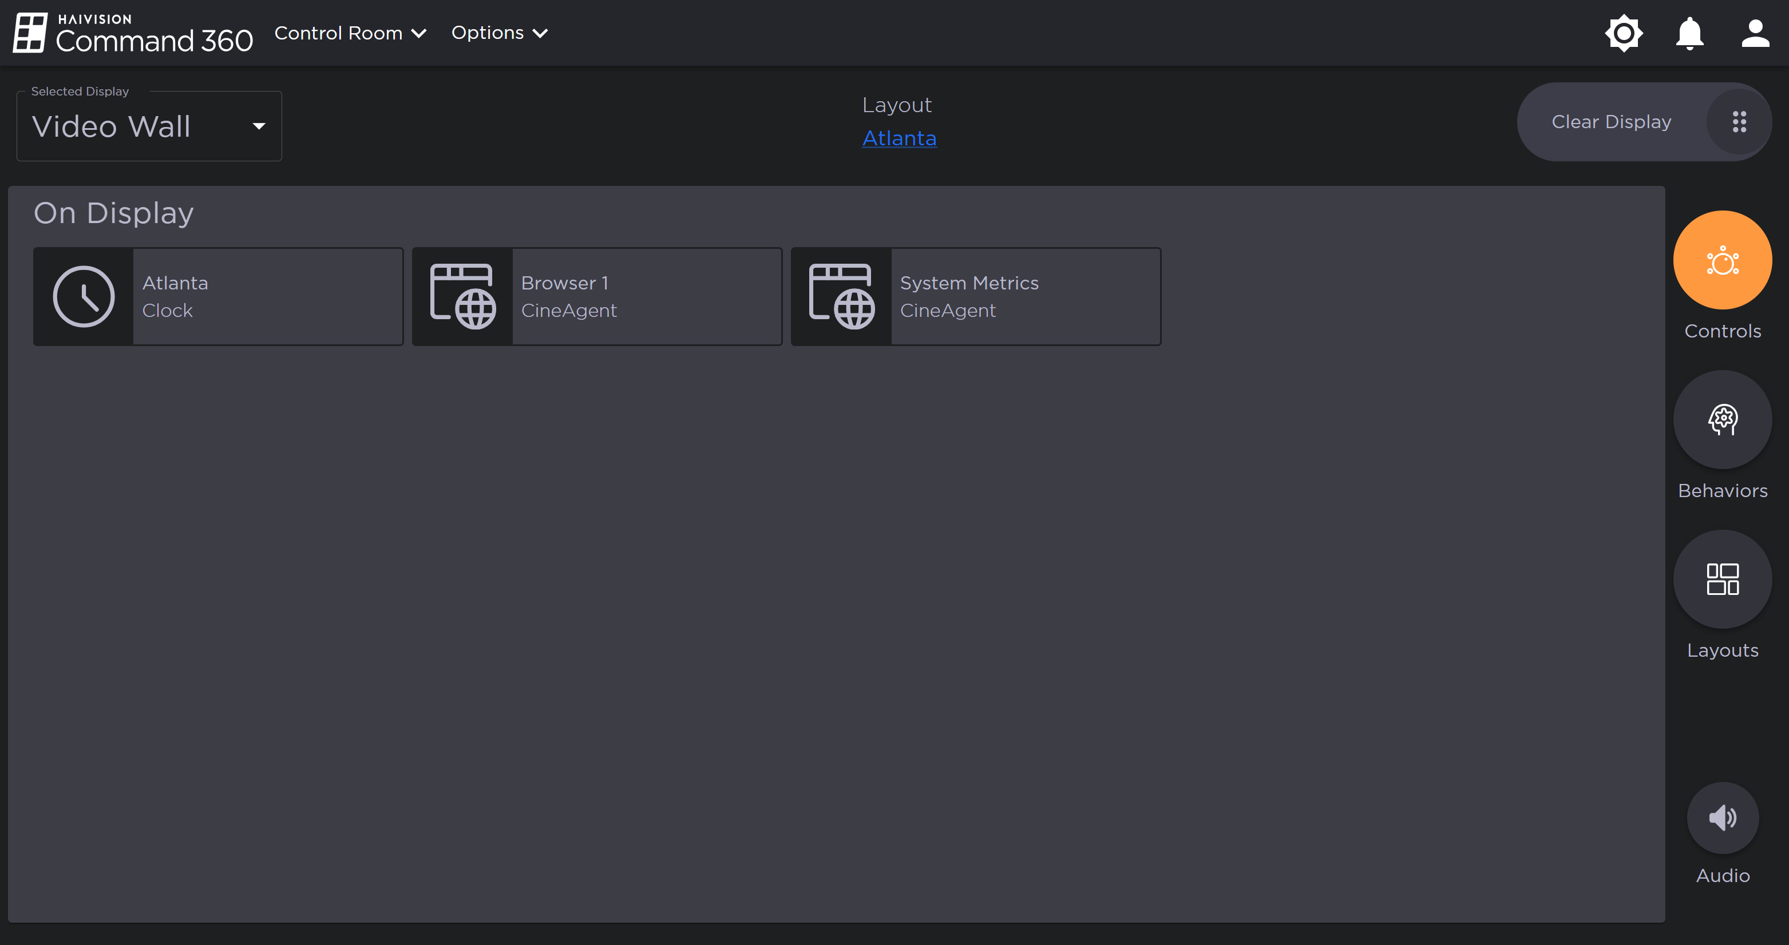Click the Haivision Command 360 logo
The height and width of the screenshot is (945, 1789).
click(x=133, y=33)
